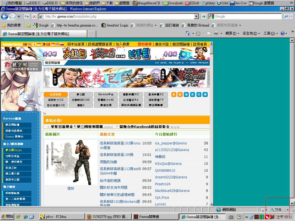Open gditray from the top toolbar
Screen dimensions: 295x221
tap(208, 3)
